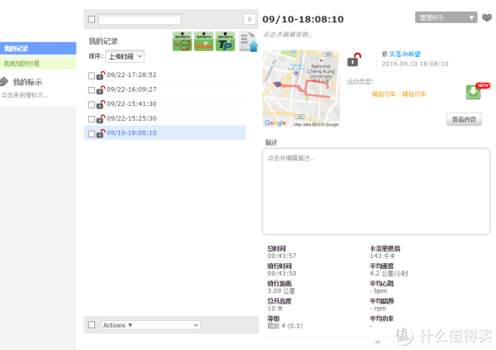Click the date 2016.09.10 18:08:10 text

click(x=415, y=64)
